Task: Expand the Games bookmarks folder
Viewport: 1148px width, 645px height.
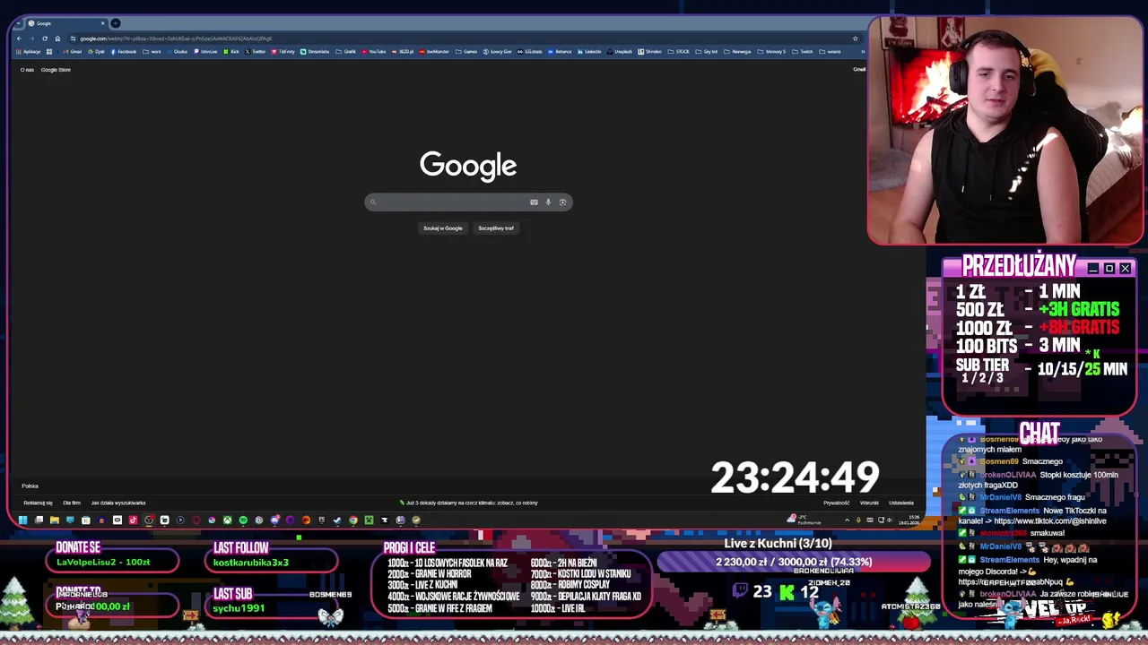Action: point(466,52)
